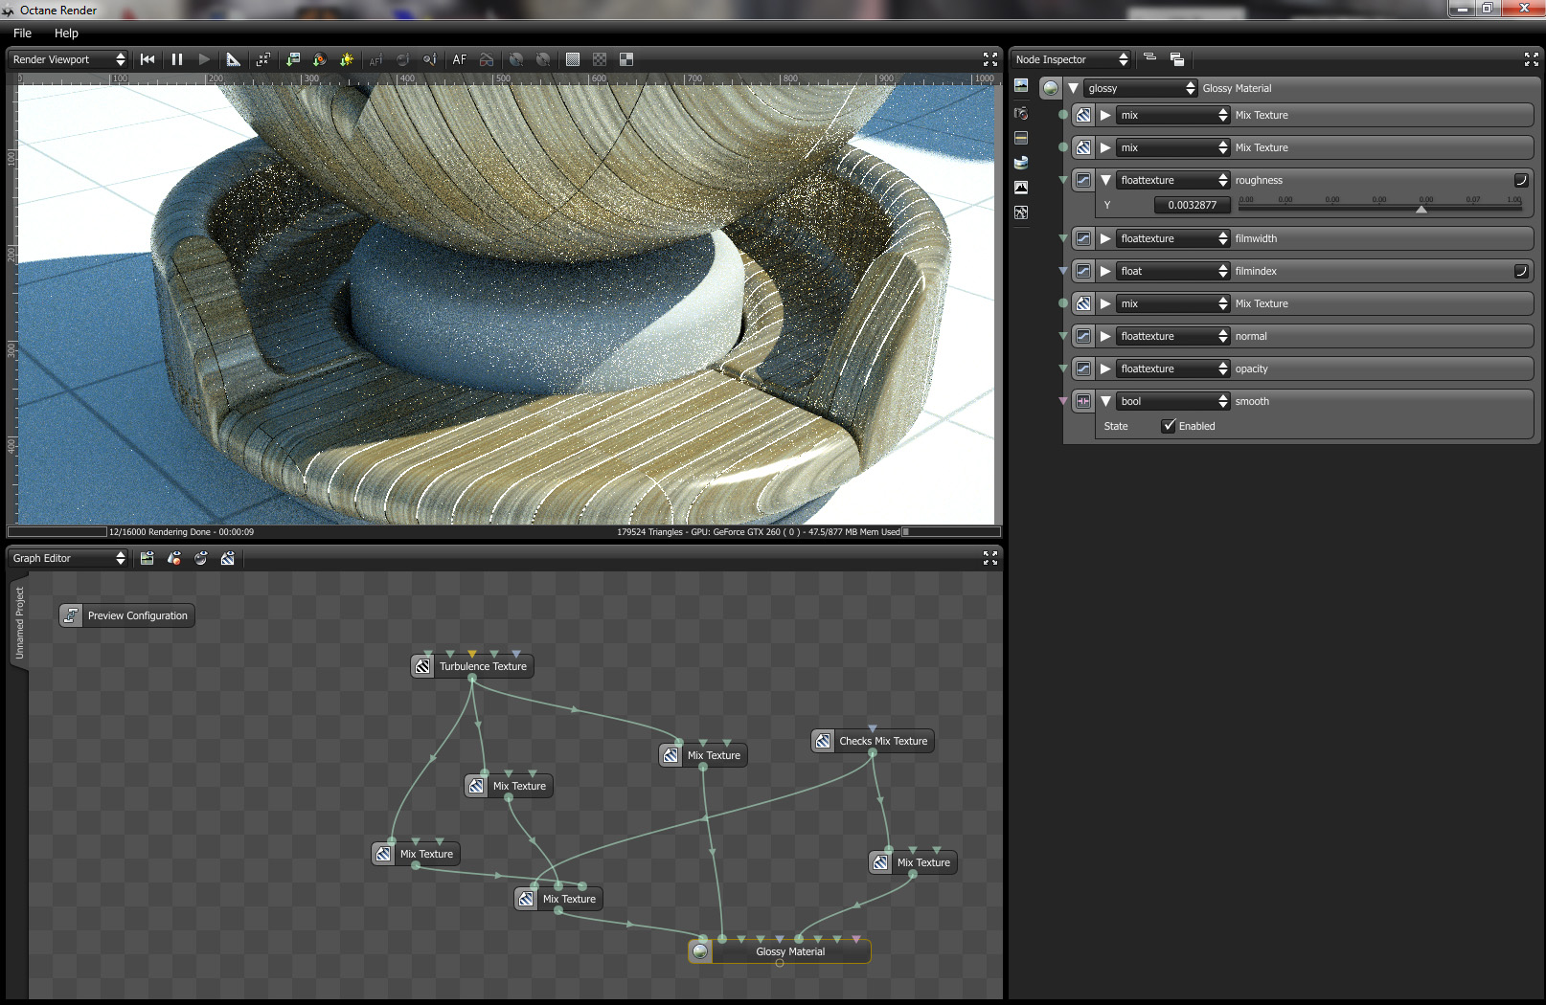The width and height of the screenshot is (1546, 1005).
Task: Click the Preview Configuration node
Action: pyautogui.click(x=127, y=615)
